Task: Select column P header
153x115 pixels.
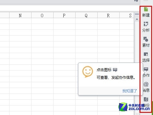Action: (64, 15)
